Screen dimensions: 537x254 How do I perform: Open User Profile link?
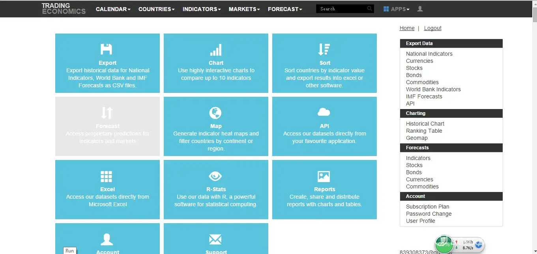(x=421, y=221)
